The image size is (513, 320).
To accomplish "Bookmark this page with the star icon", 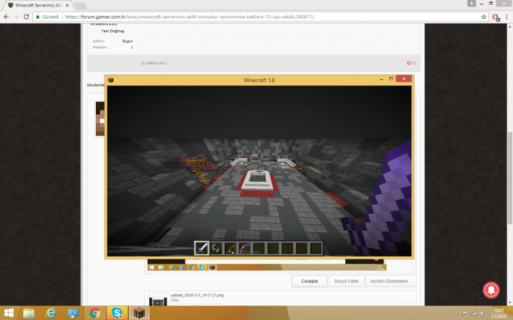I will pos(483,17).
